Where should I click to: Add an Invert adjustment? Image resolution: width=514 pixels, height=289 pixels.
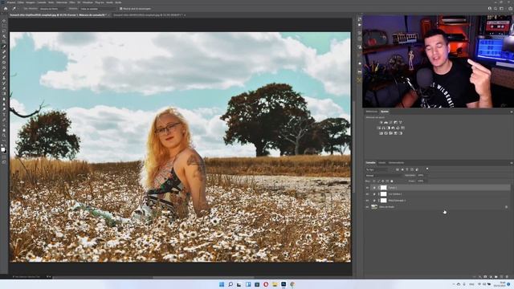tap(381, 133)
